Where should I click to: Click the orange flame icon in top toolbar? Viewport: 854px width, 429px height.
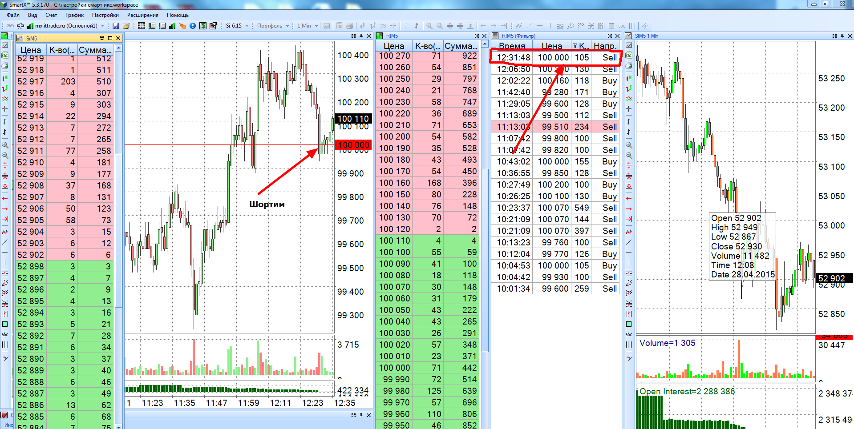[x=182, y=26]
